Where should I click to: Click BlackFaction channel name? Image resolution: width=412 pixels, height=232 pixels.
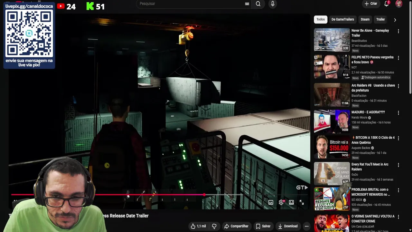click(x=359, y=96)
